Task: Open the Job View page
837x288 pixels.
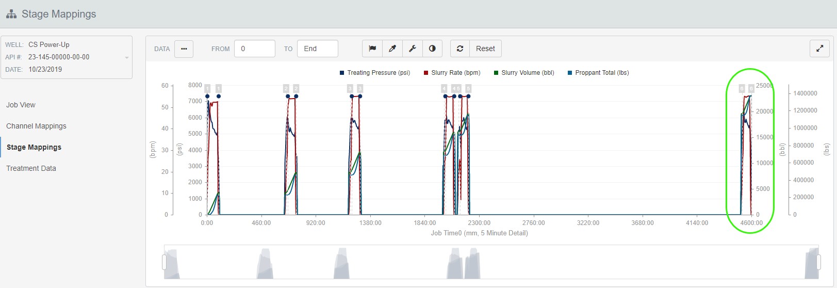Action: (x=21, y=105)
